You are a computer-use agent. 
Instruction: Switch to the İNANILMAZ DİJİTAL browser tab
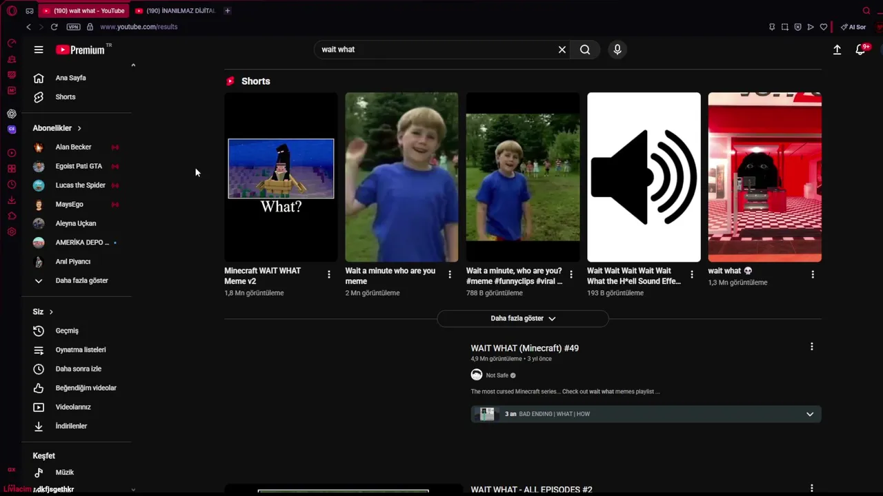pos(176,10)
